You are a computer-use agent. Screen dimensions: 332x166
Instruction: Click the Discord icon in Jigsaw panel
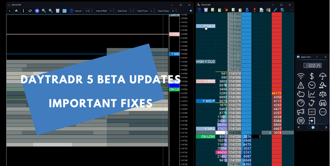(x=323, y=103)
